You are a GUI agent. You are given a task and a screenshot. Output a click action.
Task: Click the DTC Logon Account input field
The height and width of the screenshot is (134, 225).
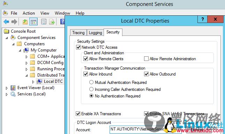(145, 129)
